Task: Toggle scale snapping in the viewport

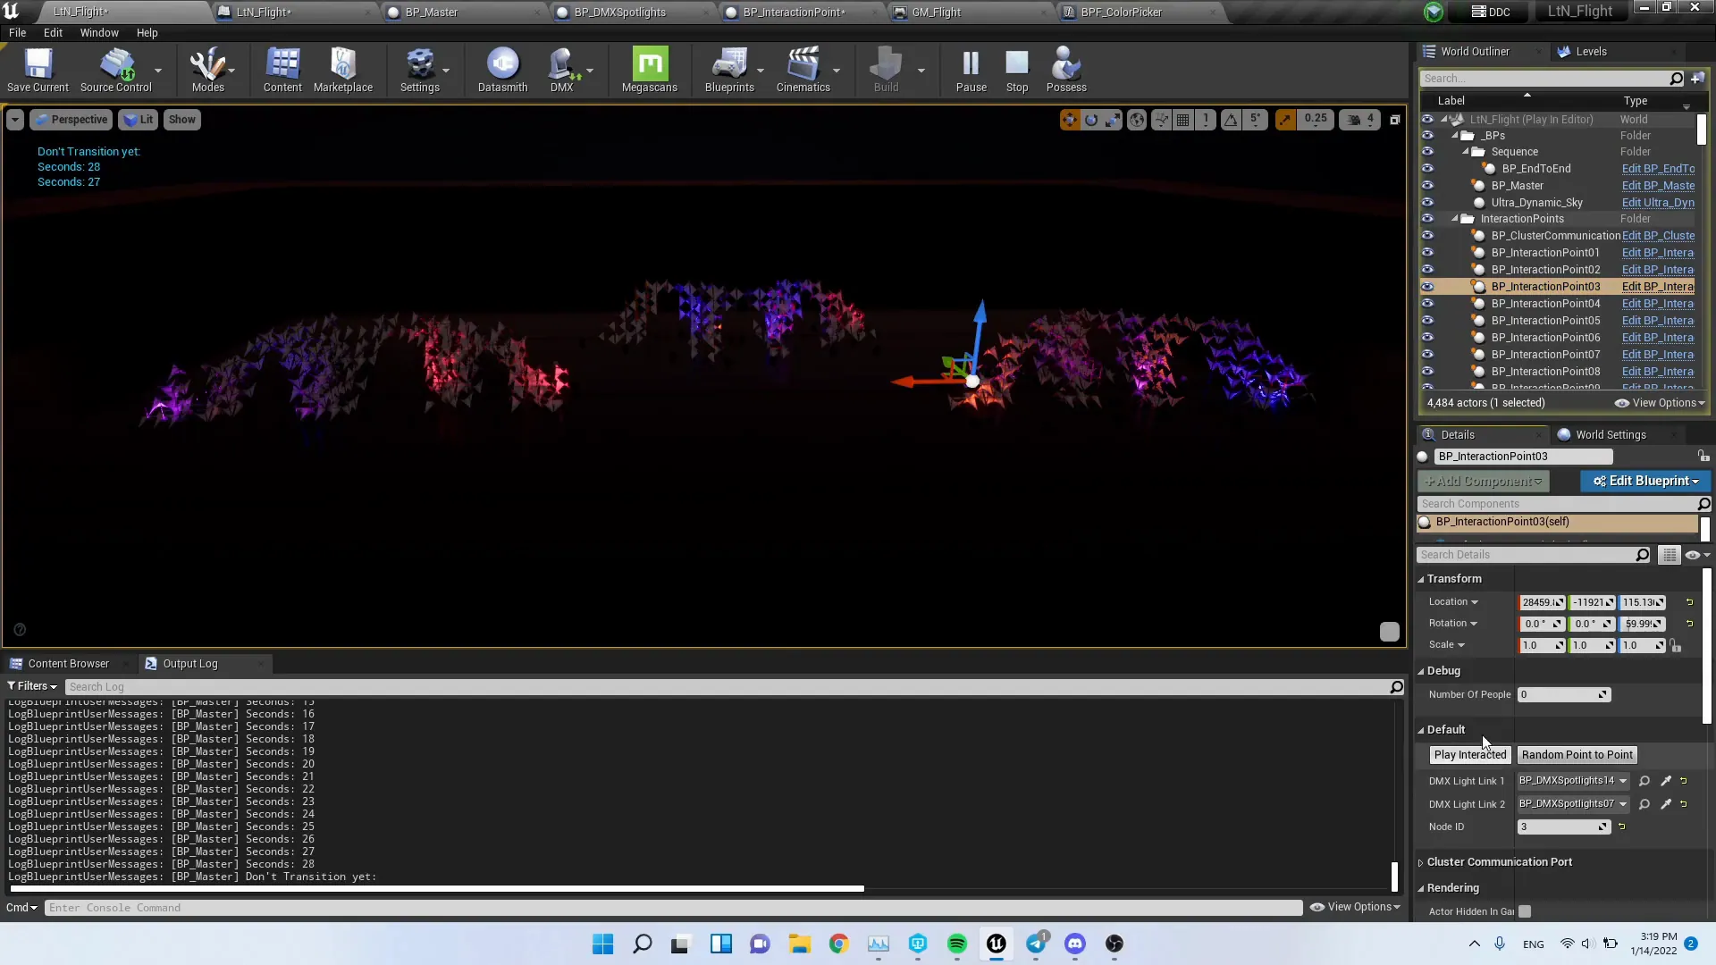Action: tap(1285, 120)
